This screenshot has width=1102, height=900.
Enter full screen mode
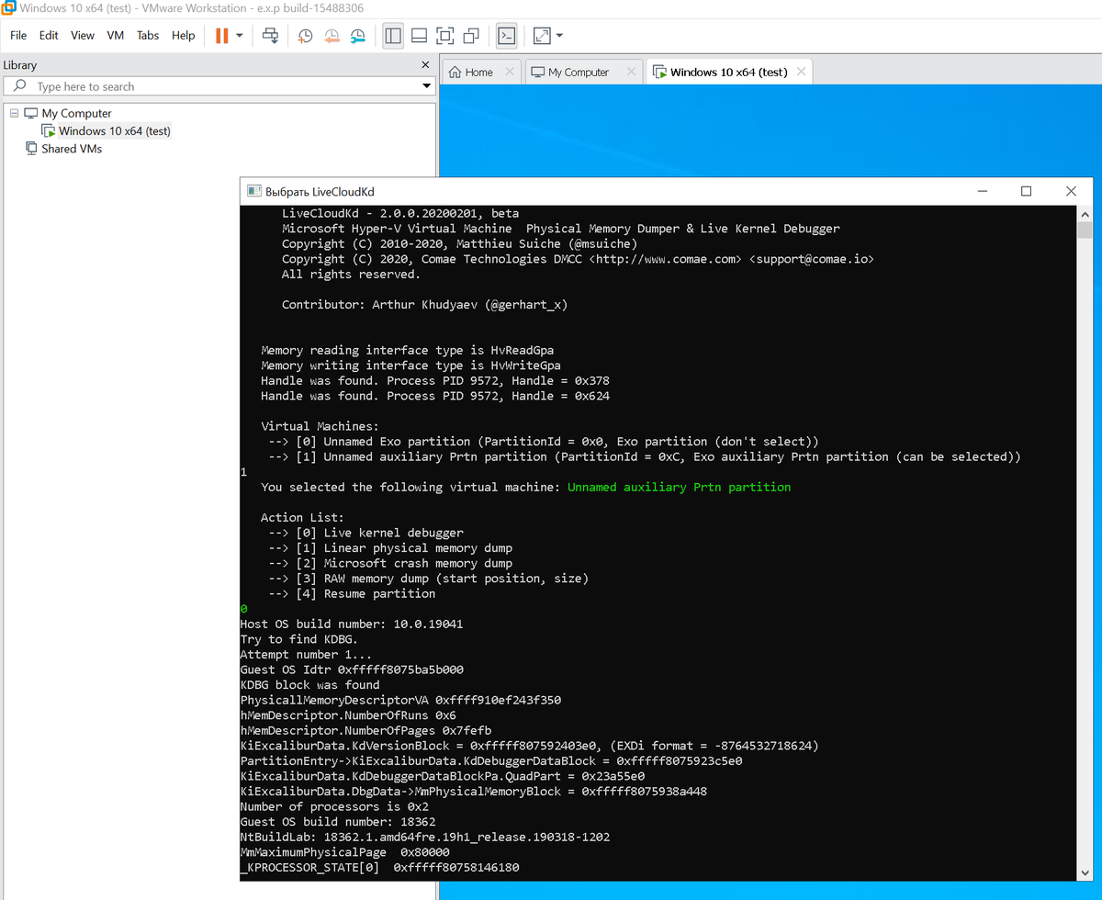tap(445, 36)
